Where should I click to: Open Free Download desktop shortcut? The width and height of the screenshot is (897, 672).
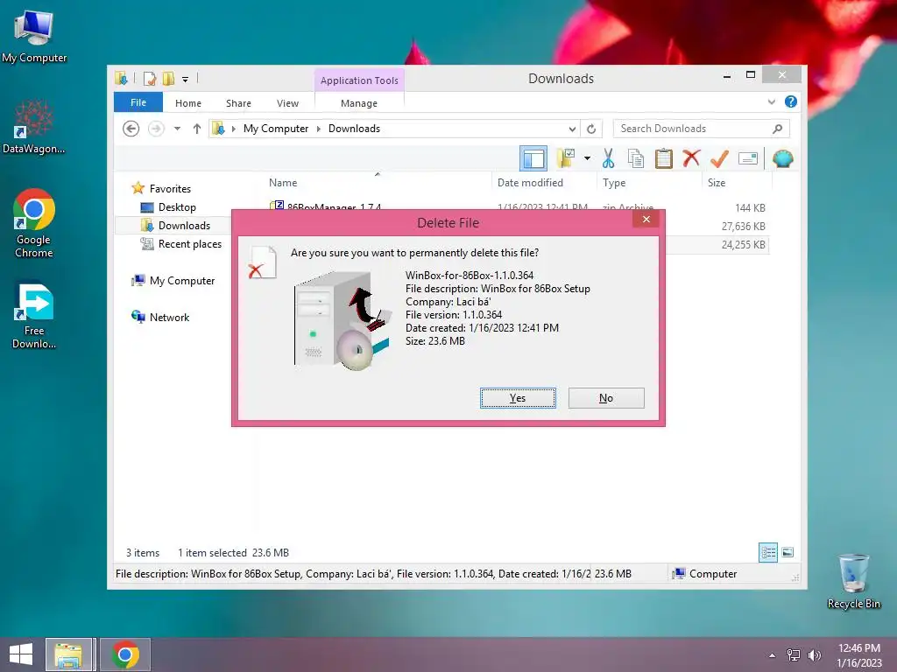click(34, 315)
